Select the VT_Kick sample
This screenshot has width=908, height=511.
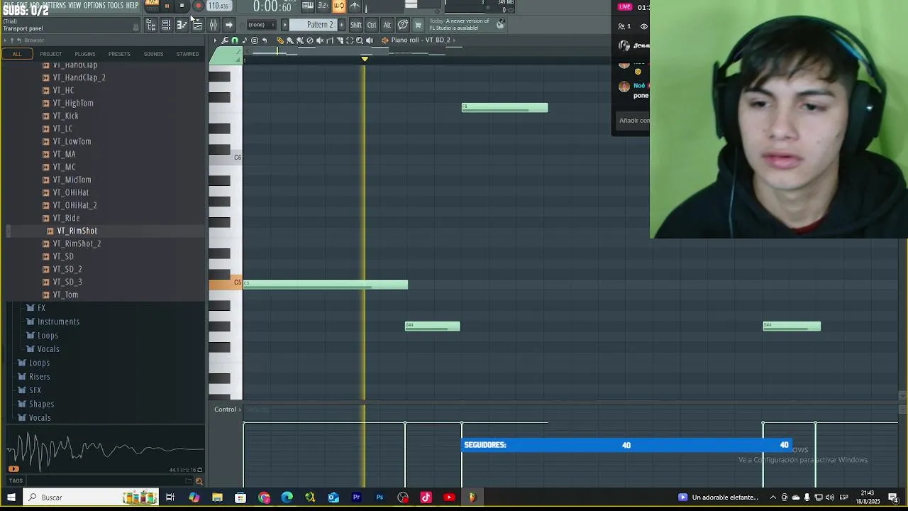(65, 116)
